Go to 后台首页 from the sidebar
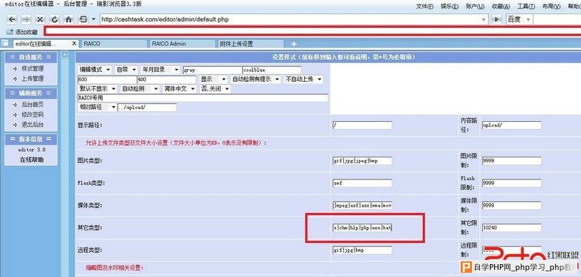The image size is (581, 277). point(32,105)
